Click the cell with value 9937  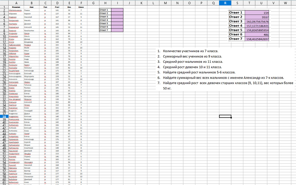coord(257,17)
